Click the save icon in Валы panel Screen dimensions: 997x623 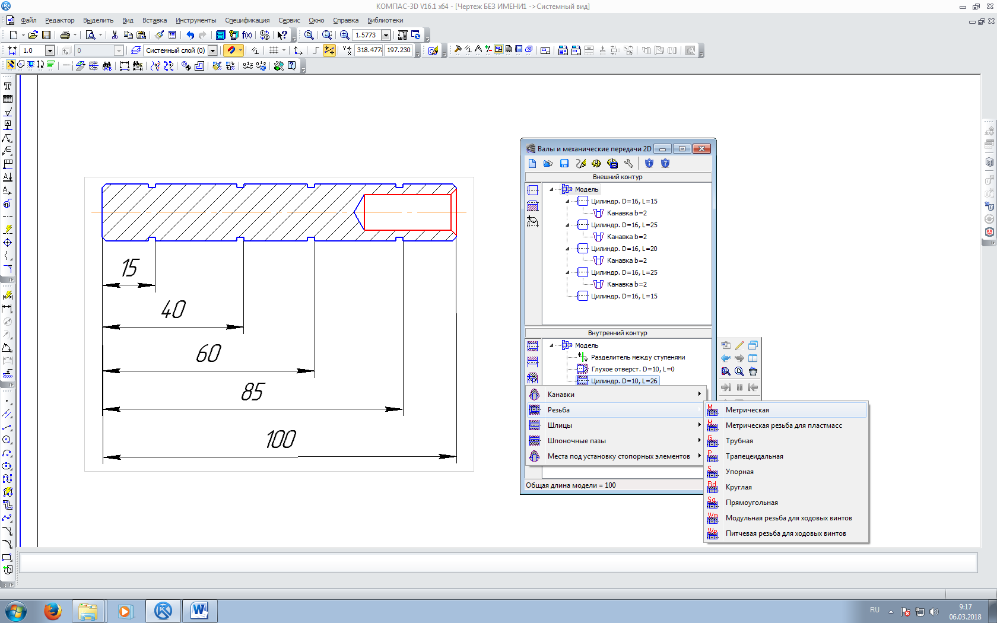pos(564,164)
